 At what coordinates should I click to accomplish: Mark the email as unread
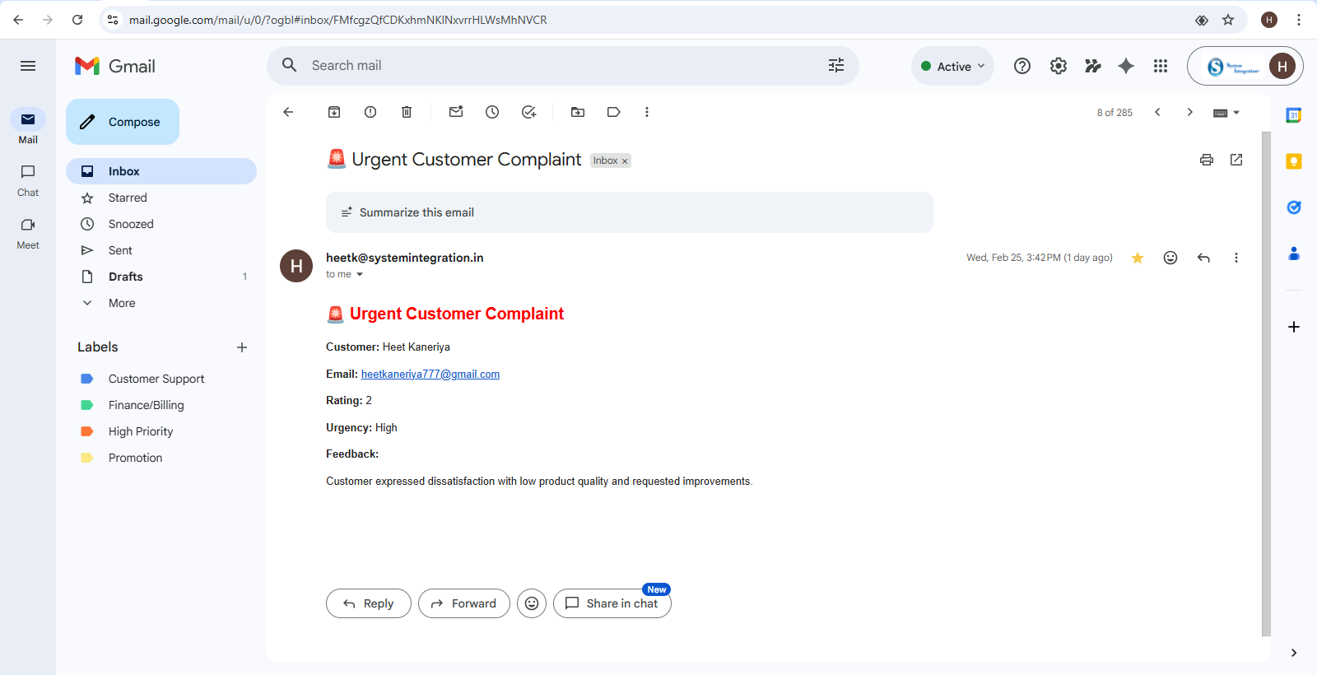[x=456, y=112]
